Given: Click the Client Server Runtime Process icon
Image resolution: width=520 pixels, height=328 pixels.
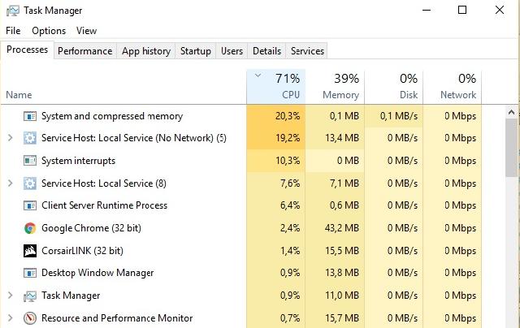Looking at the screenshot, I should 30,205.
